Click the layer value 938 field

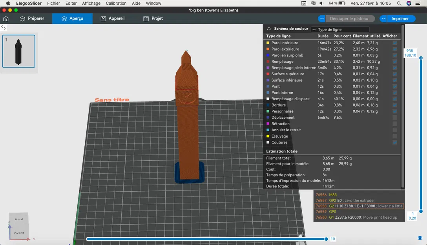pyautogui.click(x=410, y=53)
